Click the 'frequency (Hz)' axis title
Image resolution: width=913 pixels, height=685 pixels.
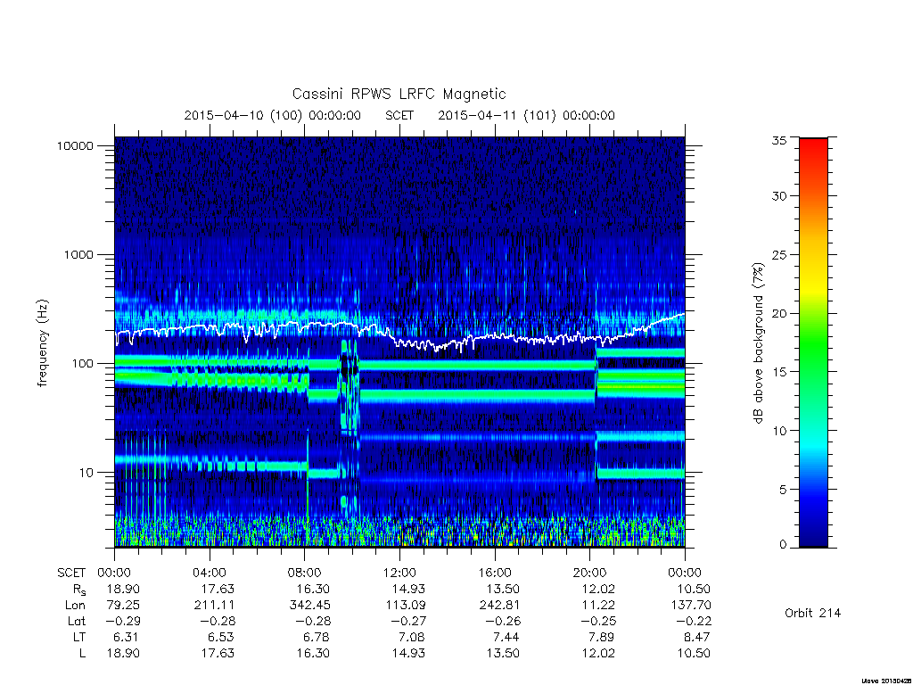tap(43, 343)
